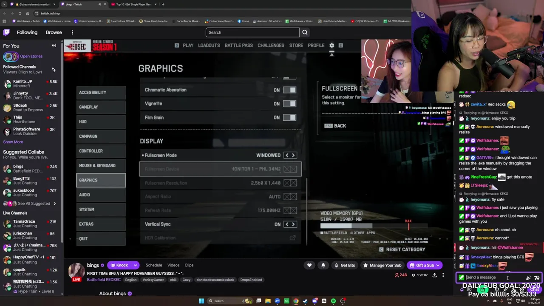Click Vertical Sync left arrow
The width and height of the screenshot is (544, 306).
(287, 224)
